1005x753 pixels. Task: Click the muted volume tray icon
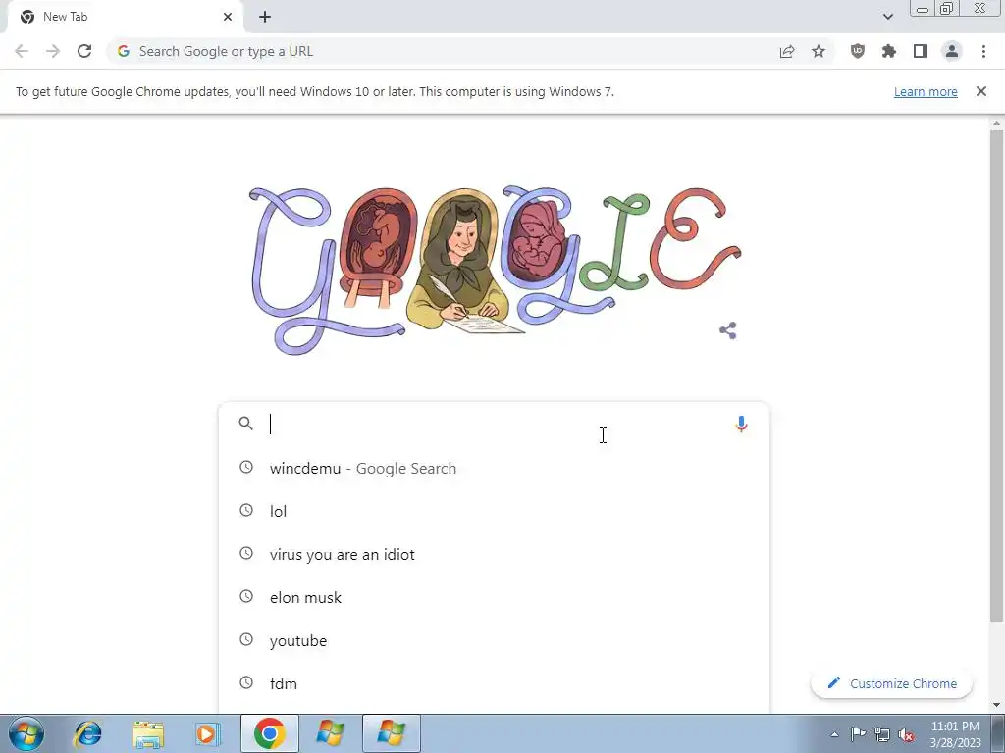906,735
